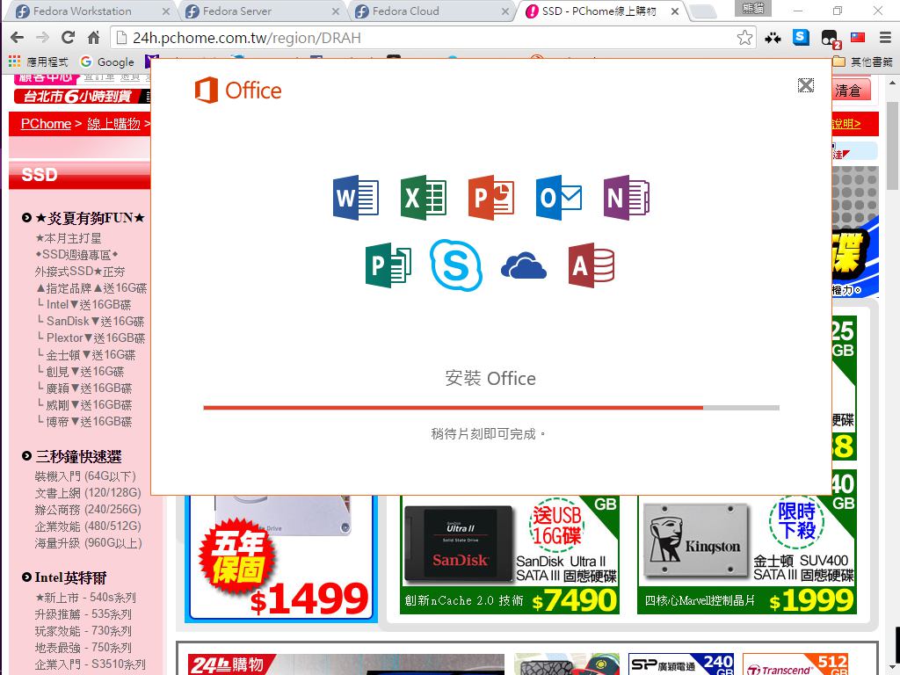900x675 pixels.
Task: Open the PChome breadcrumb link
Action: tap(46, 123)
